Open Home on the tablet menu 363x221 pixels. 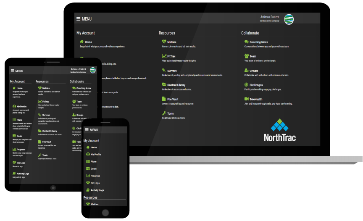click(x=19, y=88)
